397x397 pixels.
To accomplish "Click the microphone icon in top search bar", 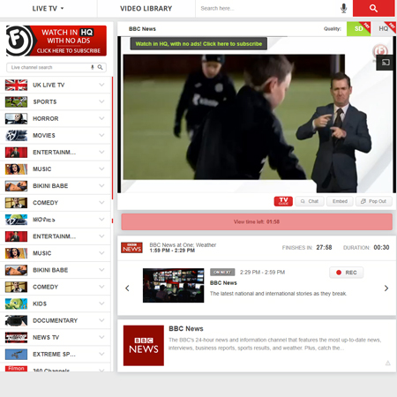I will [343, 8].
